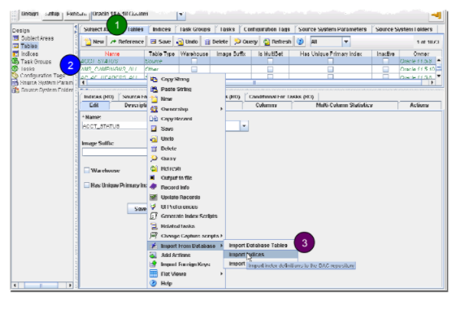Choose Output to File from the context menu
Viewport: 456px width, 314px height.
click(x=186, y=177)
